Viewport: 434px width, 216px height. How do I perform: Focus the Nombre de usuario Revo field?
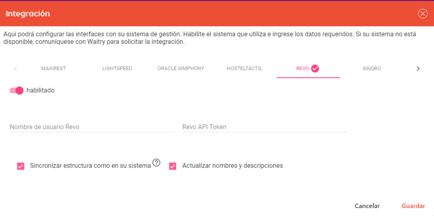click(92, 127)
